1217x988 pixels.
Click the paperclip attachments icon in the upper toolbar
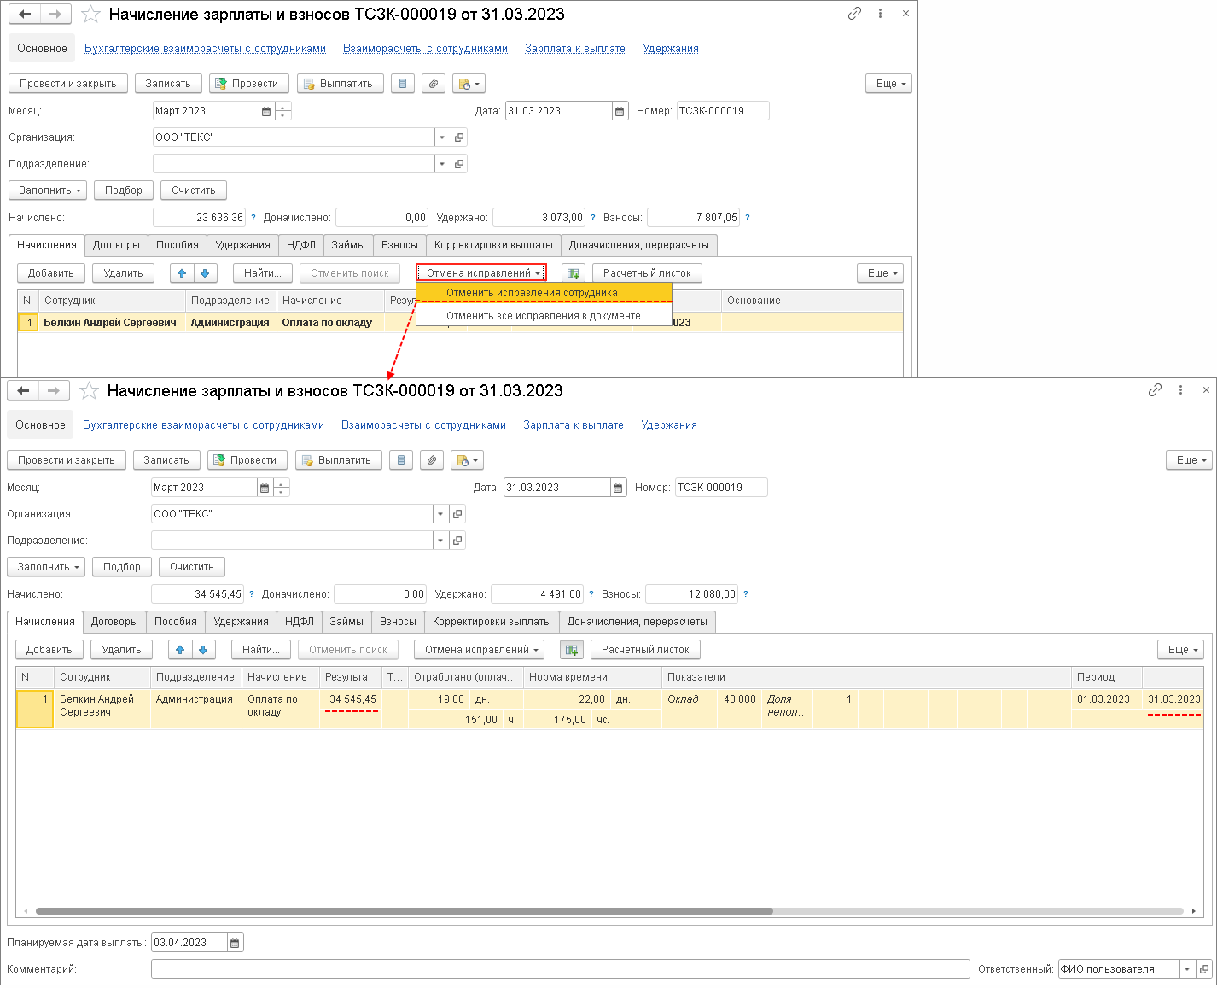[x=434, y=84]
